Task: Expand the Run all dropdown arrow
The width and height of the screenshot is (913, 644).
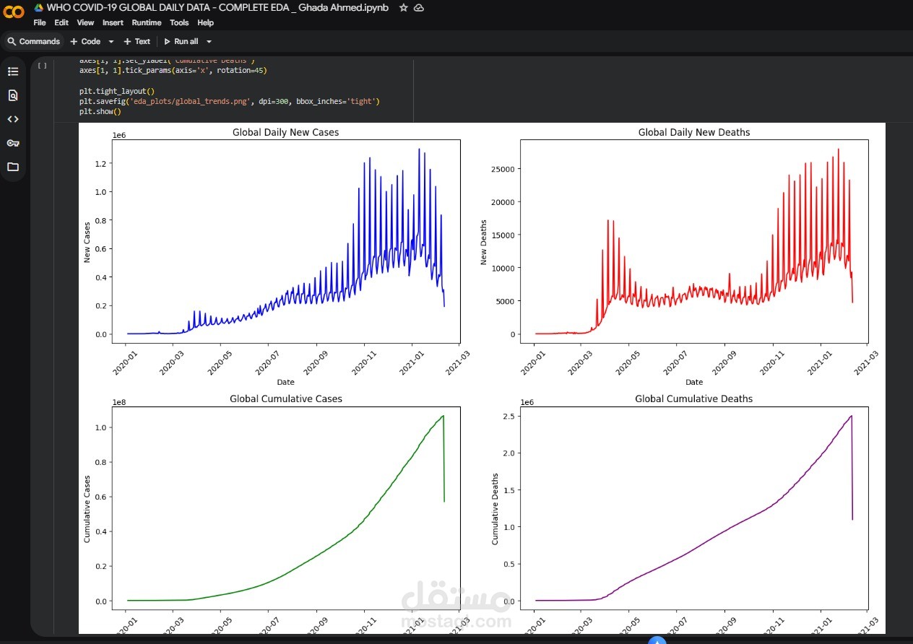Action: (x=209, y=41)
